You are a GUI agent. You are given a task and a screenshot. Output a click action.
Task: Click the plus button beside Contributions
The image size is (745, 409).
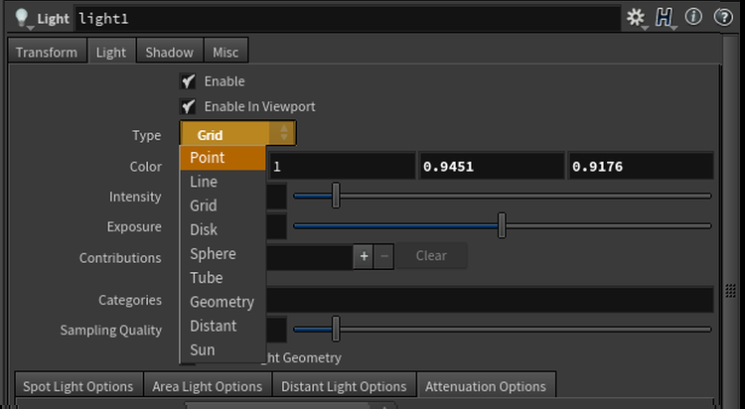pyautogui.click(x=364, y=256)
